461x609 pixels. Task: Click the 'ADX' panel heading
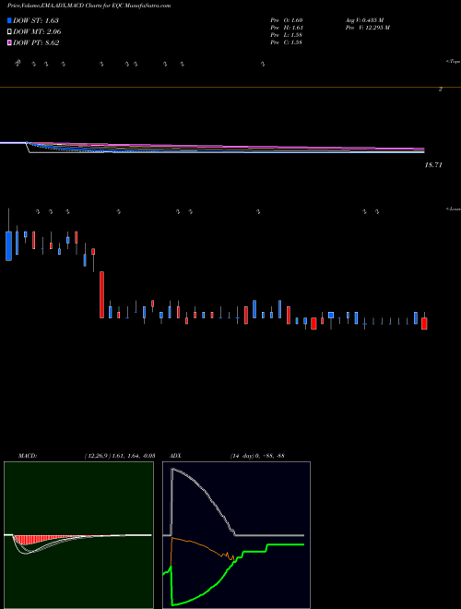point(175,456)
